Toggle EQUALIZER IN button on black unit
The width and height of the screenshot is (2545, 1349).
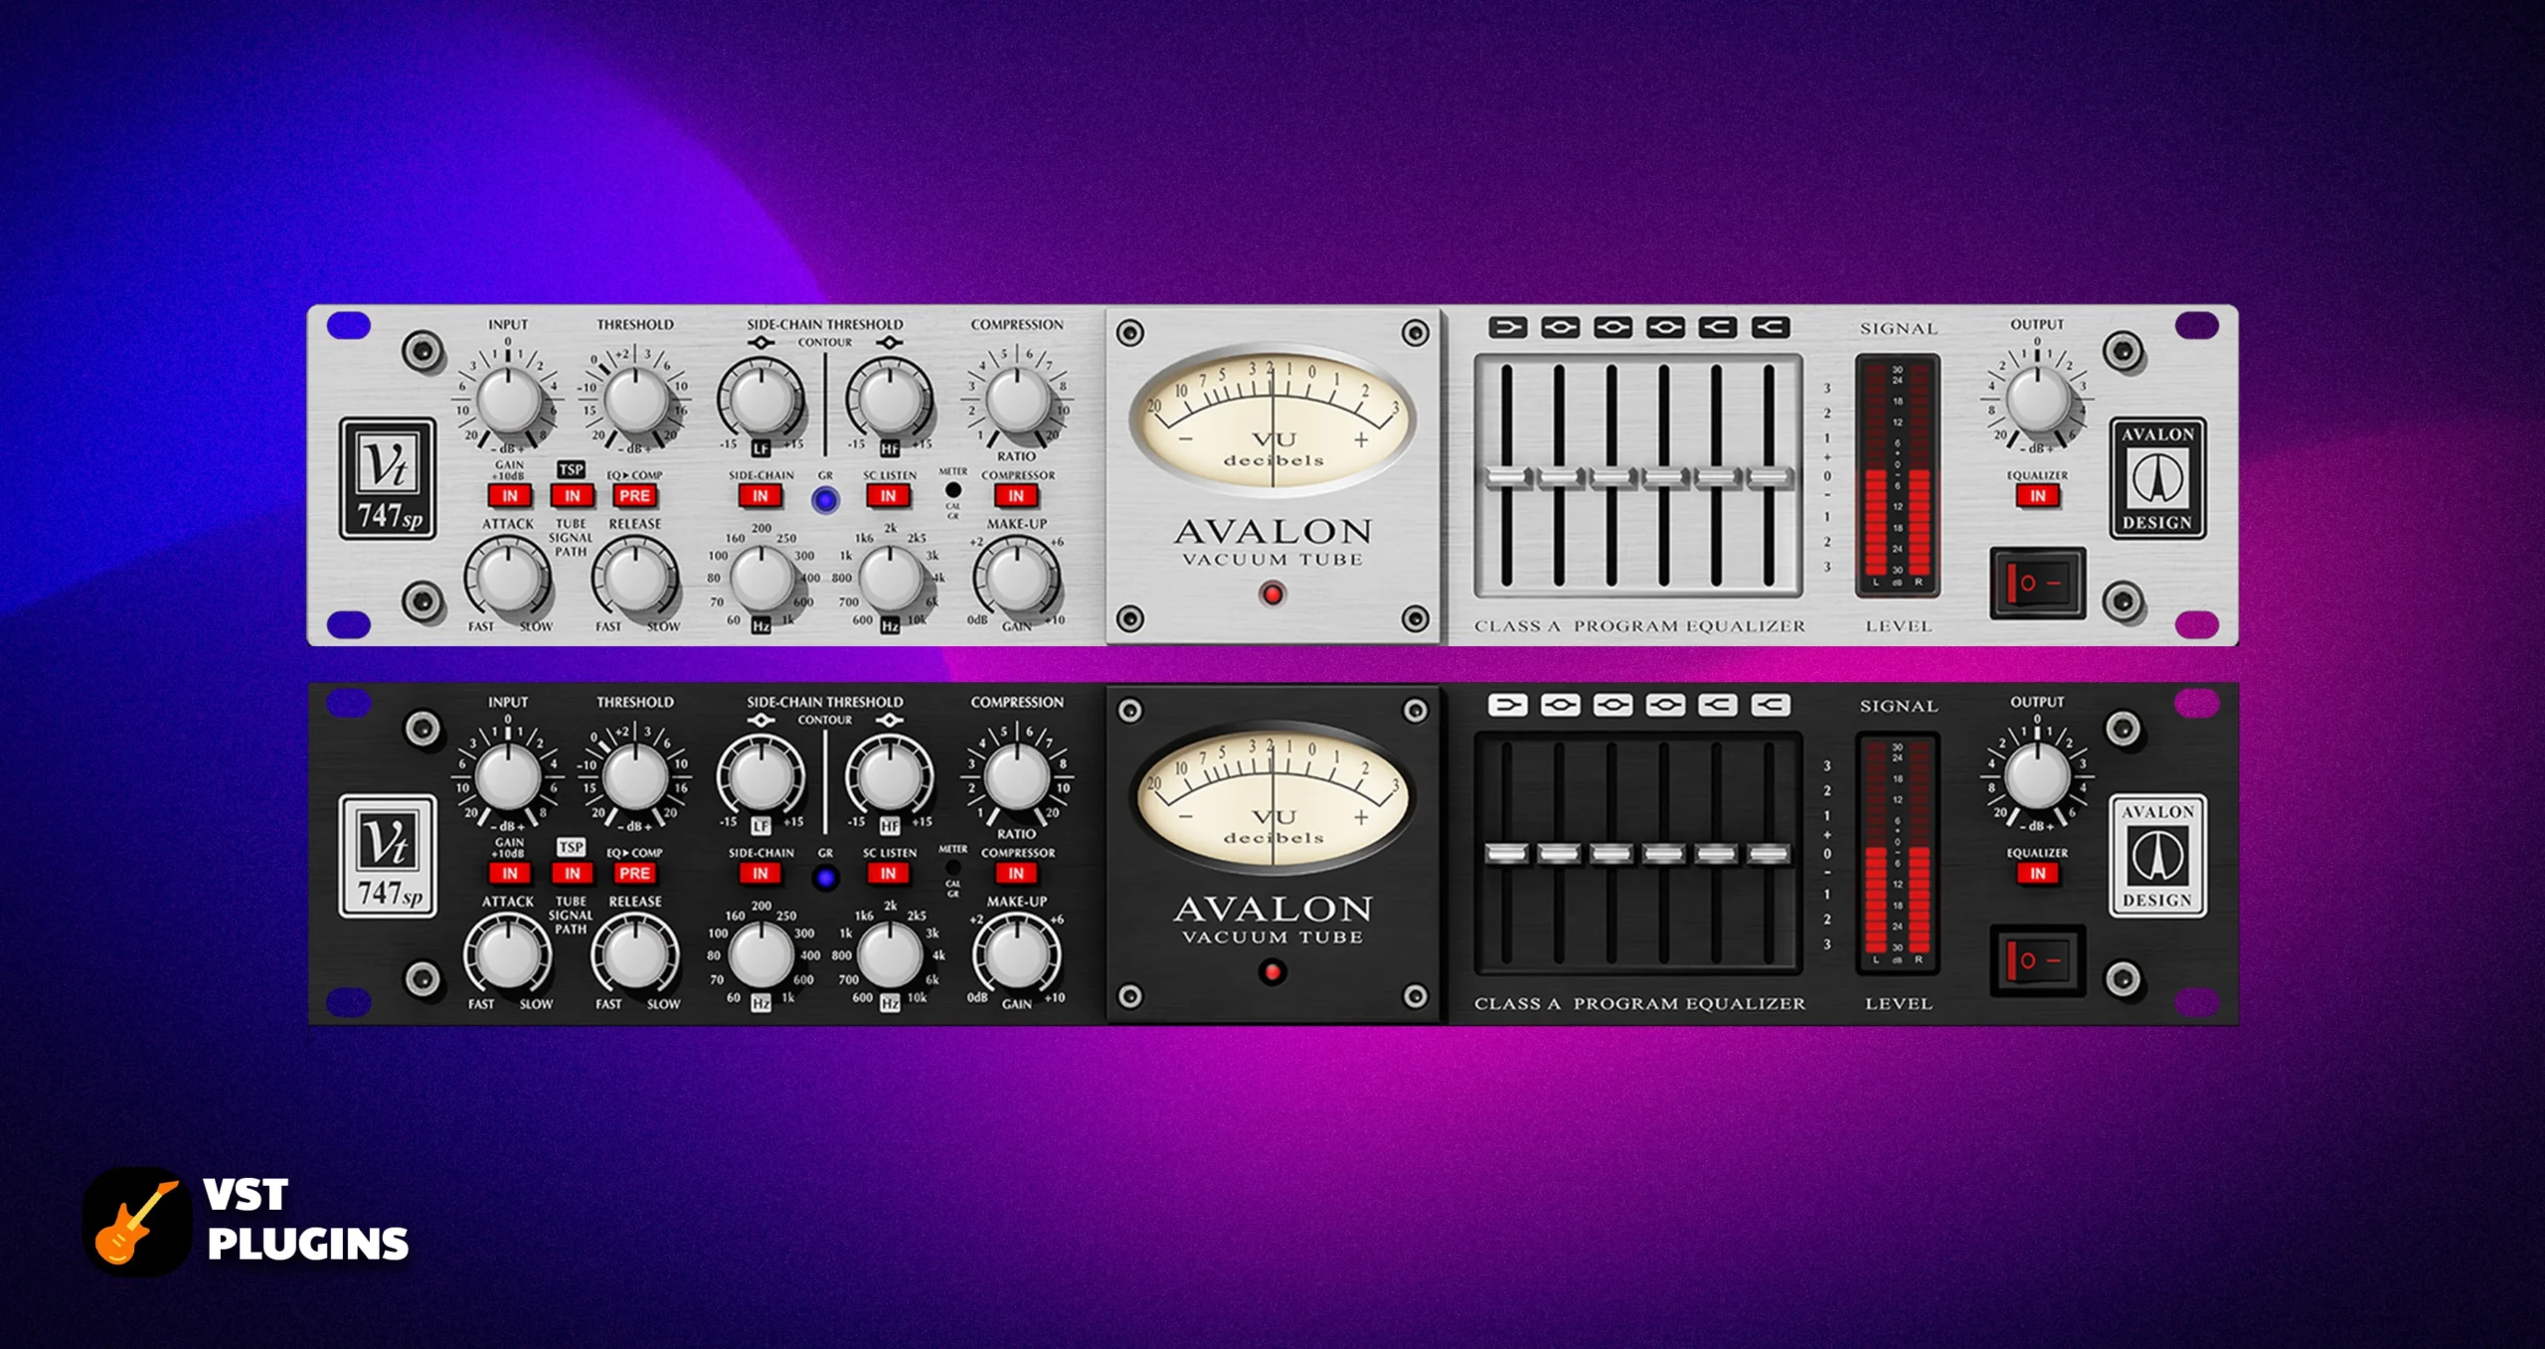point(2038,873)
